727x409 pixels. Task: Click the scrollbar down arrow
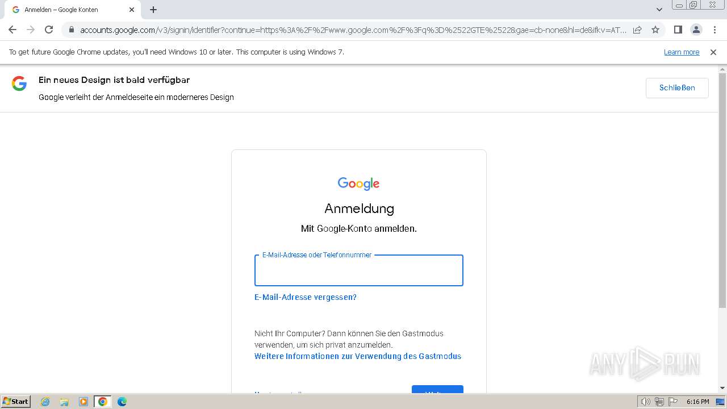[x=722, y=388]
